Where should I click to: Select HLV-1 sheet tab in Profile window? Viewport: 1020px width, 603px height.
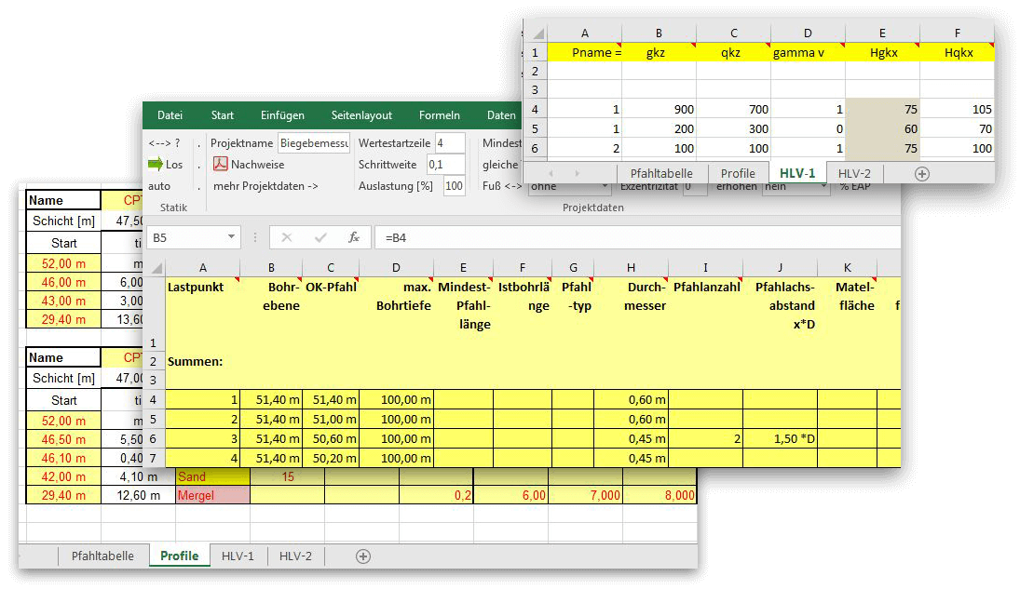(238, 556)
